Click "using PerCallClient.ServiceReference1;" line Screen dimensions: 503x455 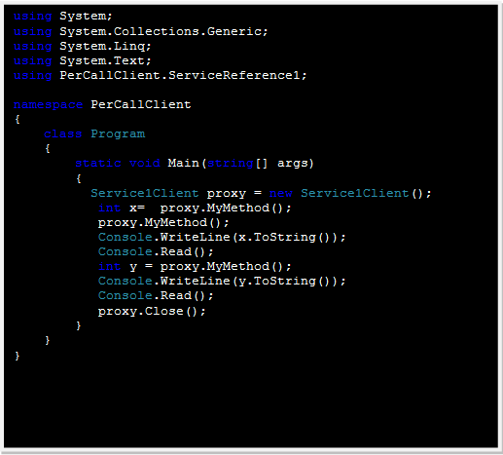[160, 76]
